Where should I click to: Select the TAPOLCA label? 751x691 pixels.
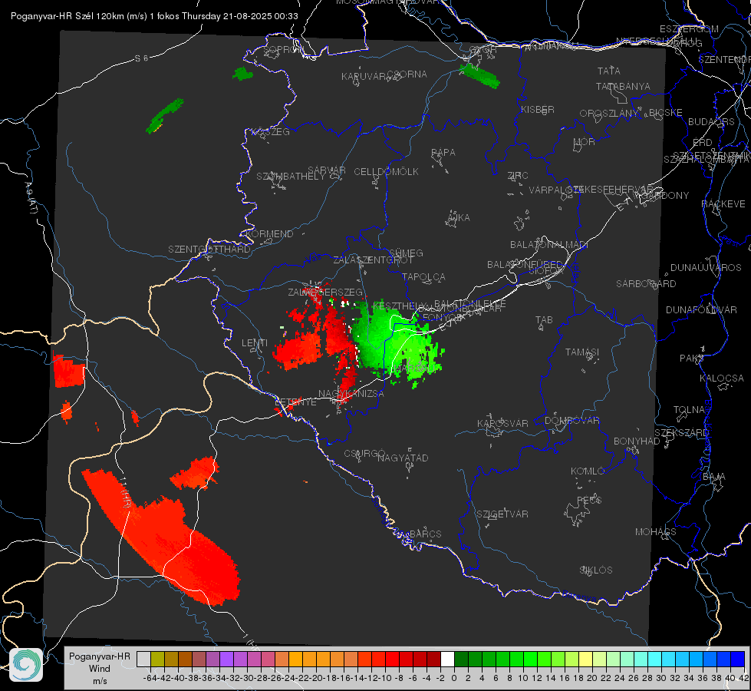tap(423, 276)
